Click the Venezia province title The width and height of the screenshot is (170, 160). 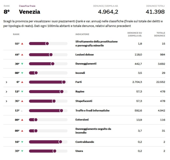(x=29, y=12)
